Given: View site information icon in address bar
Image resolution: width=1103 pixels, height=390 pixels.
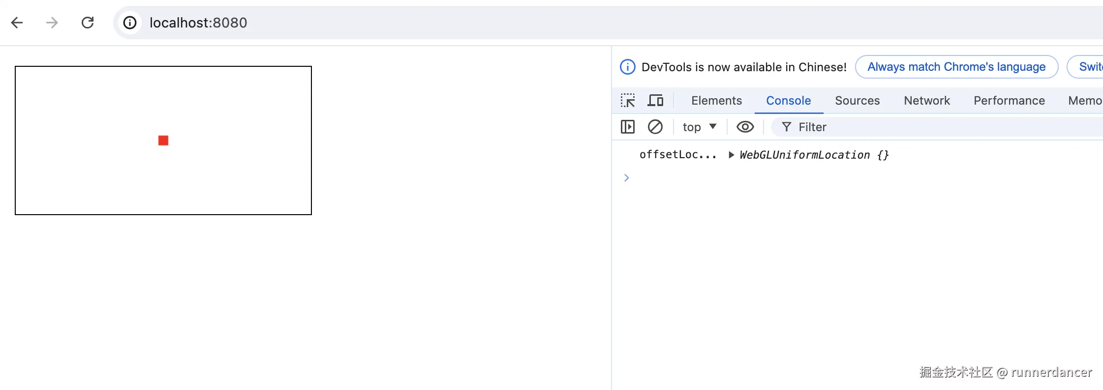Looking at the screenshot, I should tap(130, 23).
